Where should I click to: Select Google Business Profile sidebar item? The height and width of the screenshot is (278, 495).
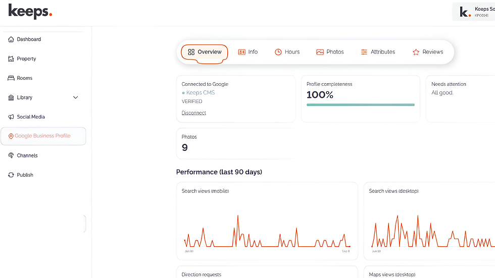pyautogui.click(x=43, y=136)
